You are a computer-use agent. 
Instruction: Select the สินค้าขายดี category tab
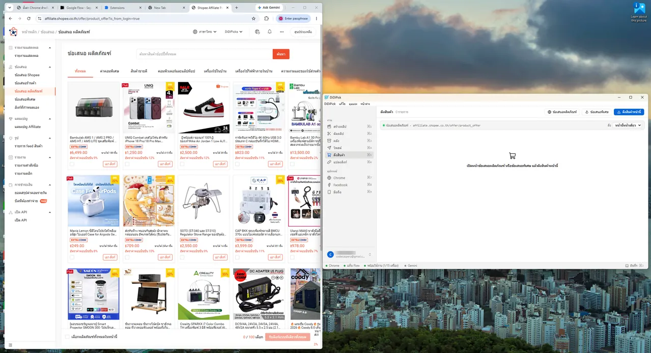[138, 71]
